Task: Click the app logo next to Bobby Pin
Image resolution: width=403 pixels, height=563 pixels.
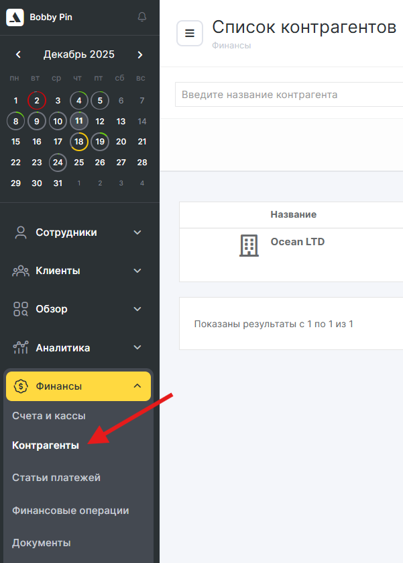Action: 15,17
